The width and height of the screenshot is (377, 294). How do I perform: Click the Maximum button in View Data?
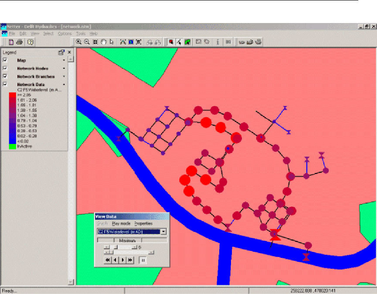(x=128, y=240)
